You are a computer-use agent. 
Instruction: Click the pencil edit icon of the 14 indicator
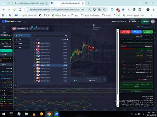tap(18, 86)
